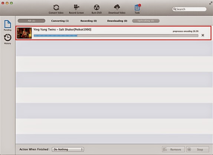213x155 pixels.
Task: Cancel the Salt Shaker task with X
Action: pos(203,35)
